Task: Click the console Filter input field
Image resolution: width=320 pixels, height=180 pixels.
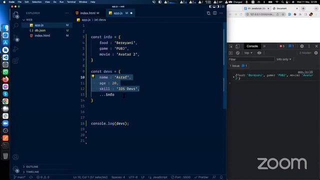Action: pyautogui.click(x=251, y=59)
